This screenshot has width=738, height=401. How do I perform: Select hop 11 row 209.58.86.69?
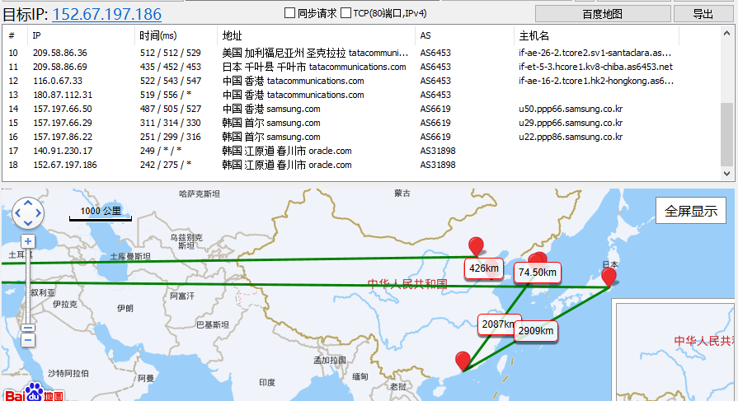point(360,67)
